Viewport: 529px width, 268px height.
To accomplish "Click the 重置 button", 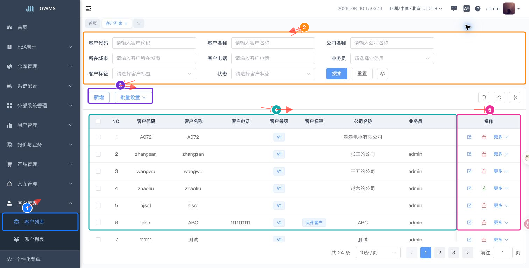I will coord(362,74).
